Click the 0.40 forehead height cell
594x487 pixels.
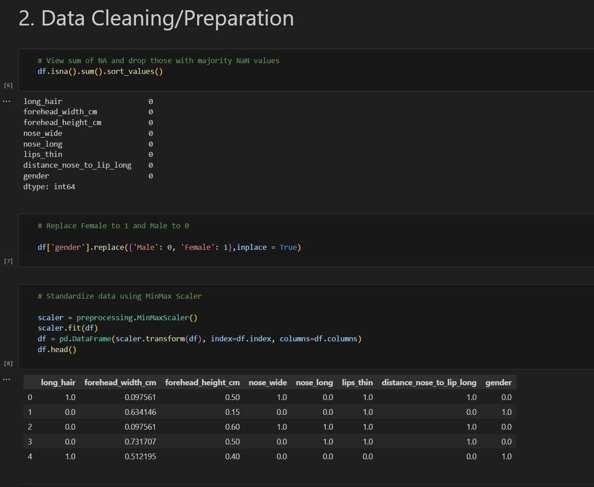[x=232, y=456]
